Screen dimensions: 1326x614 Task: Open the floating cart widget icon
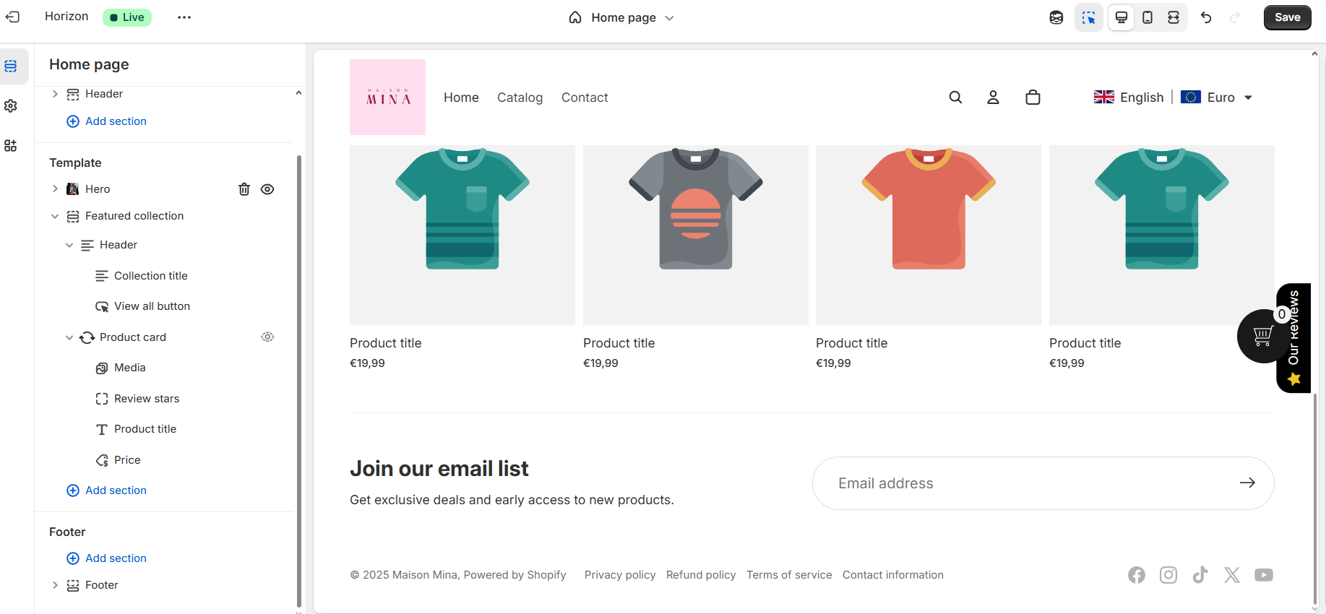pos(1262,337)
